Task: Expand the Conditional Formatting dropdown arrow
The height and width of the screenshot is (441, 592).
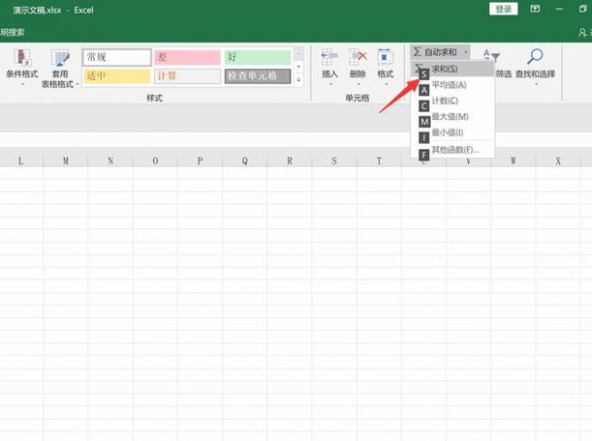Action: [23, 84]
